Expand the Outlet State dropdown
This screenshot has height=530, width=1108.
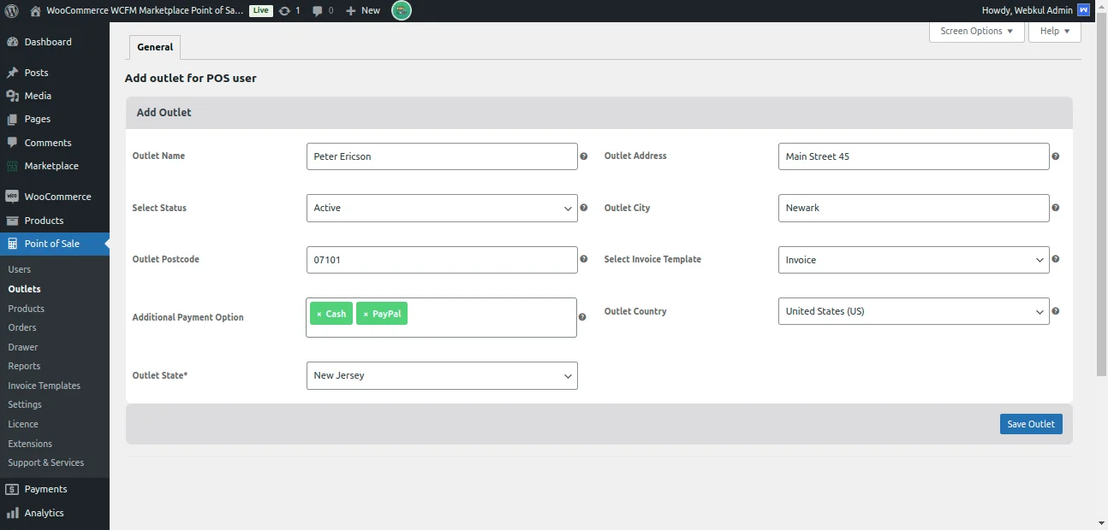(x=442, y=375)
